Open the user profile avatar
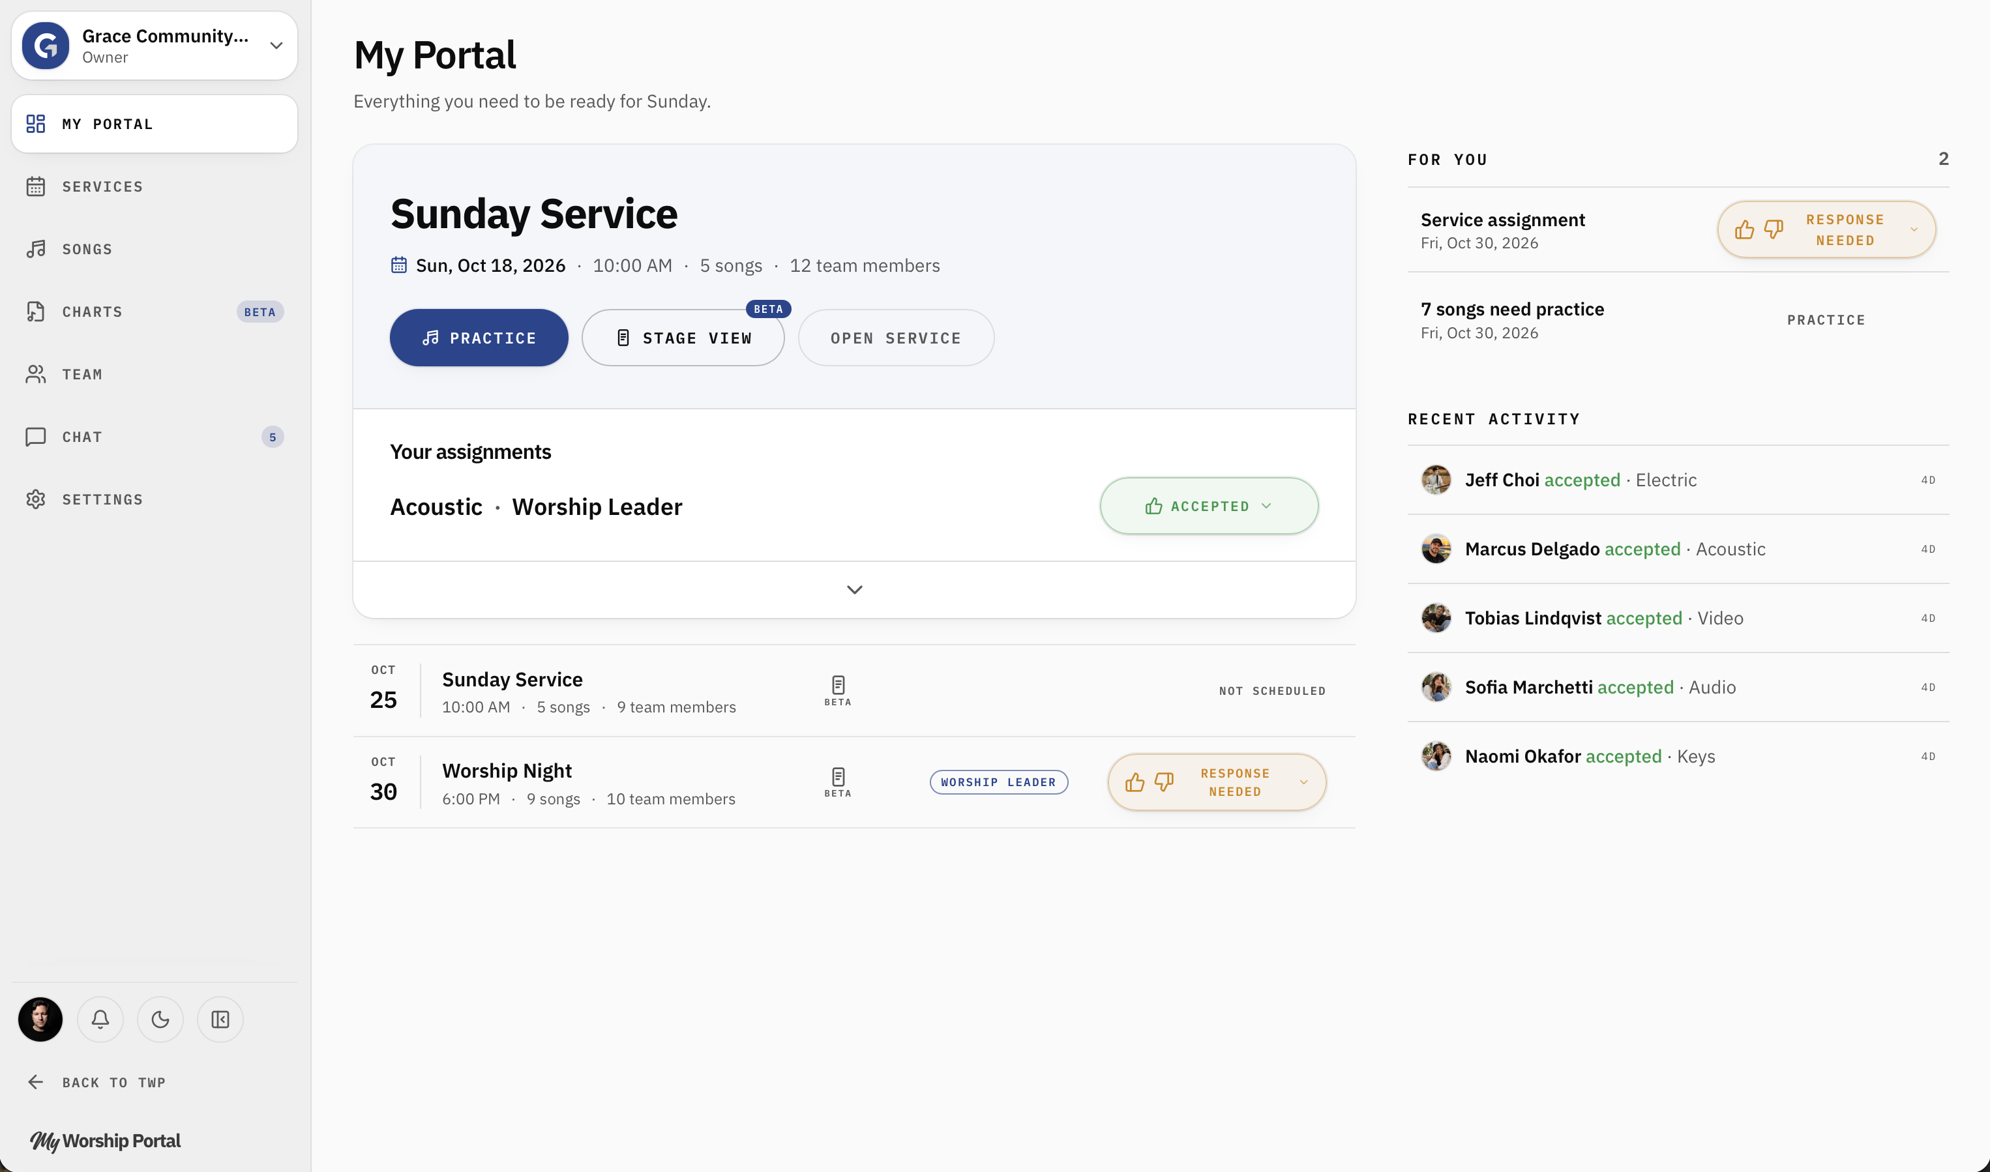The image size is (1990, 1172). pos(40,1019)
